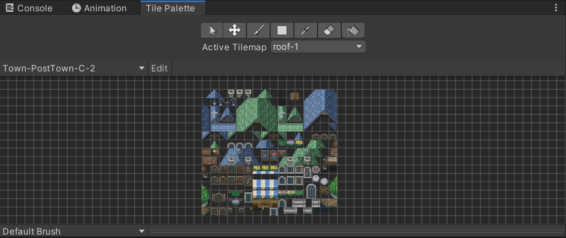
Task: Open the panel's three-dot options menu
Action: 557,8
